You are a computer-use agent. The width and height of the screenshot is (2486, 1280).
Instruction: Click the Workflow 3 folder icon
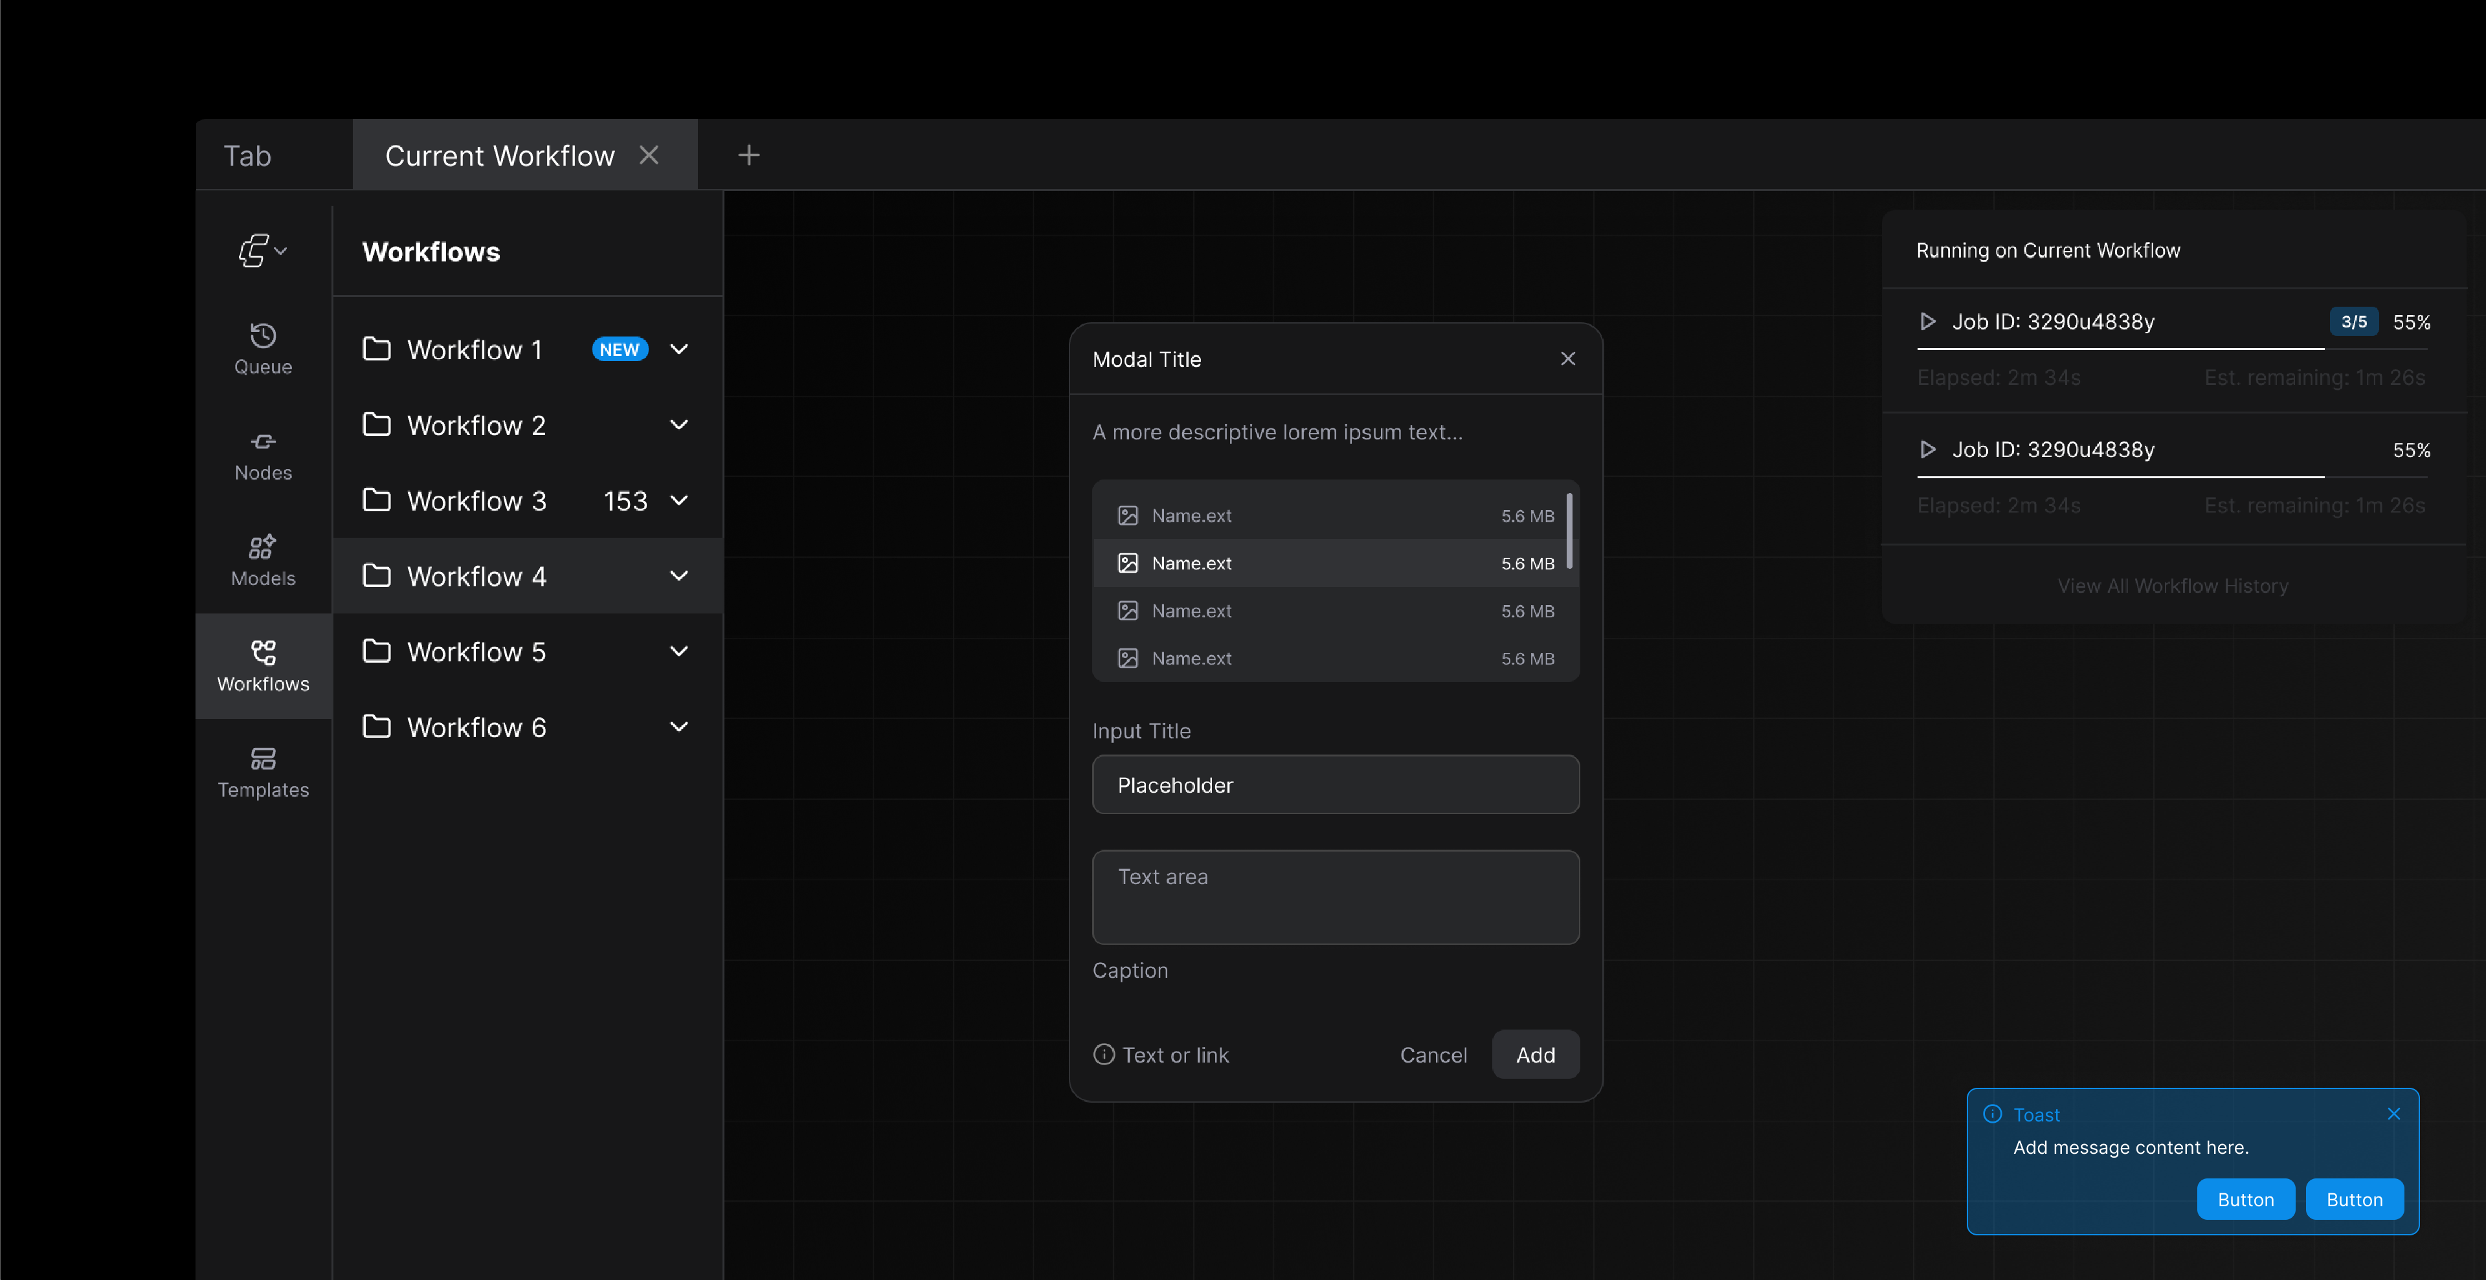click(377, 500)
